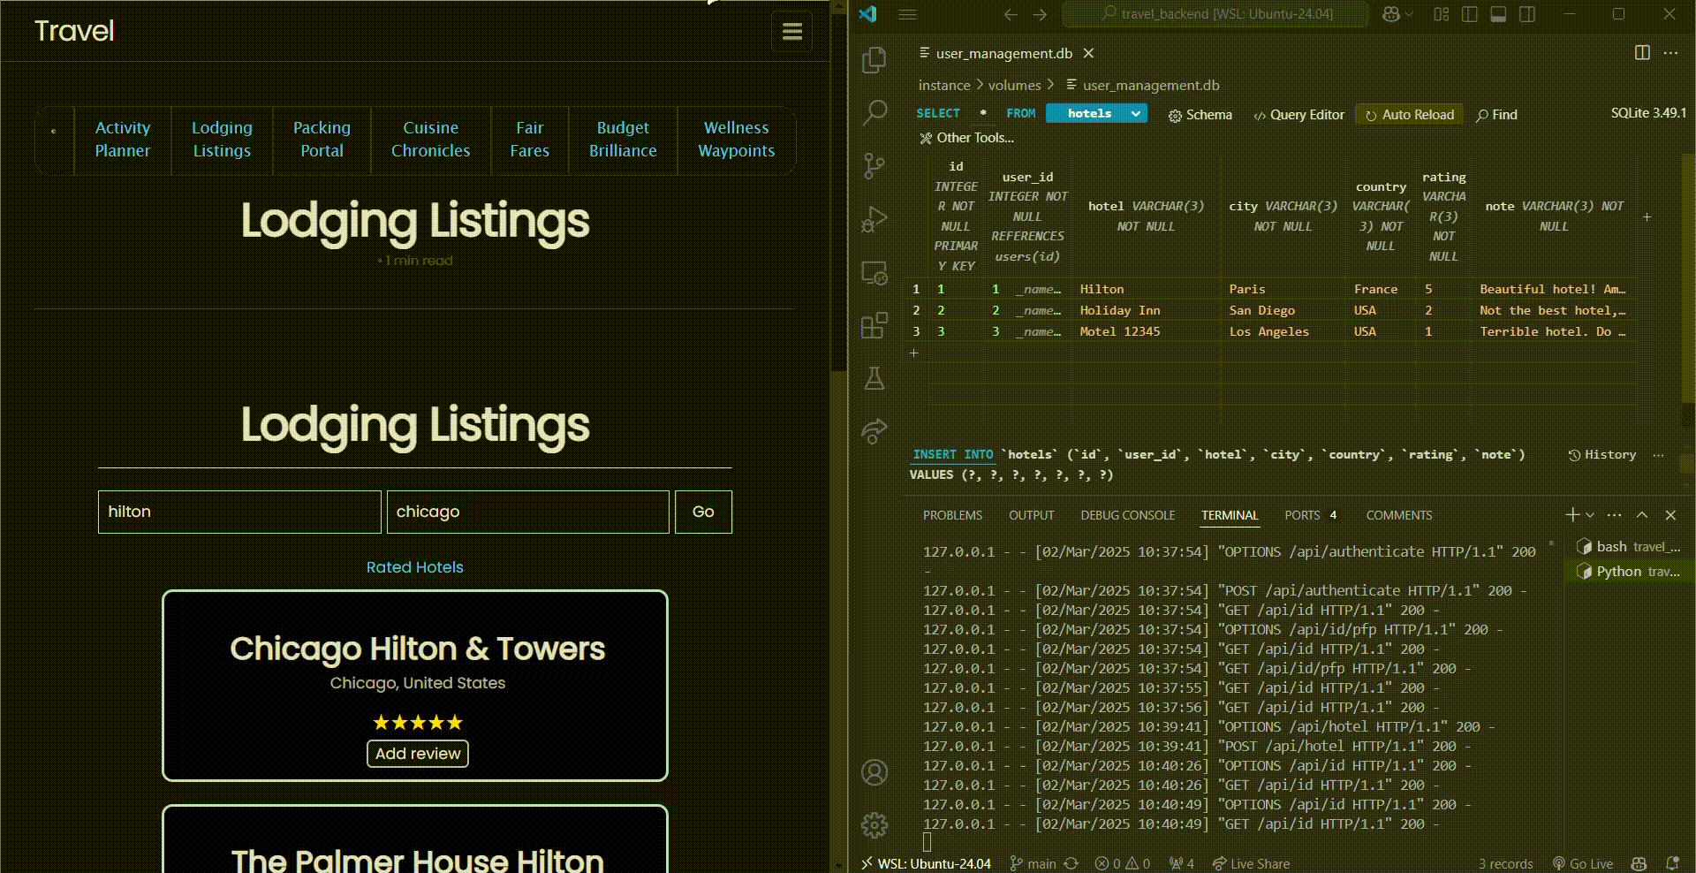Image resolution: width=1696 pixels, height=873 pixels.
Task: Switch to the COMMENTS tab
Action: [x=1398, y=515]
